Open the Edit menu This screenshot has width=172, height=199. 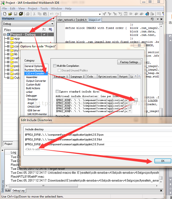[13, 9]
